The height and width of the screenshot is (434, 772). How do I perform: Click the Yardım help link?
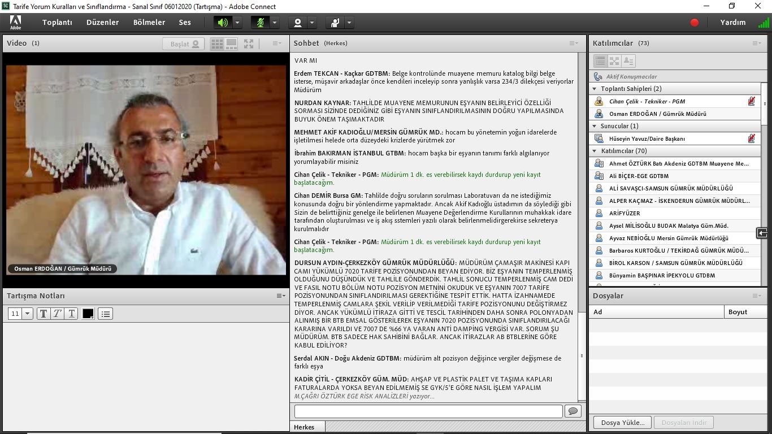point(732,23)
